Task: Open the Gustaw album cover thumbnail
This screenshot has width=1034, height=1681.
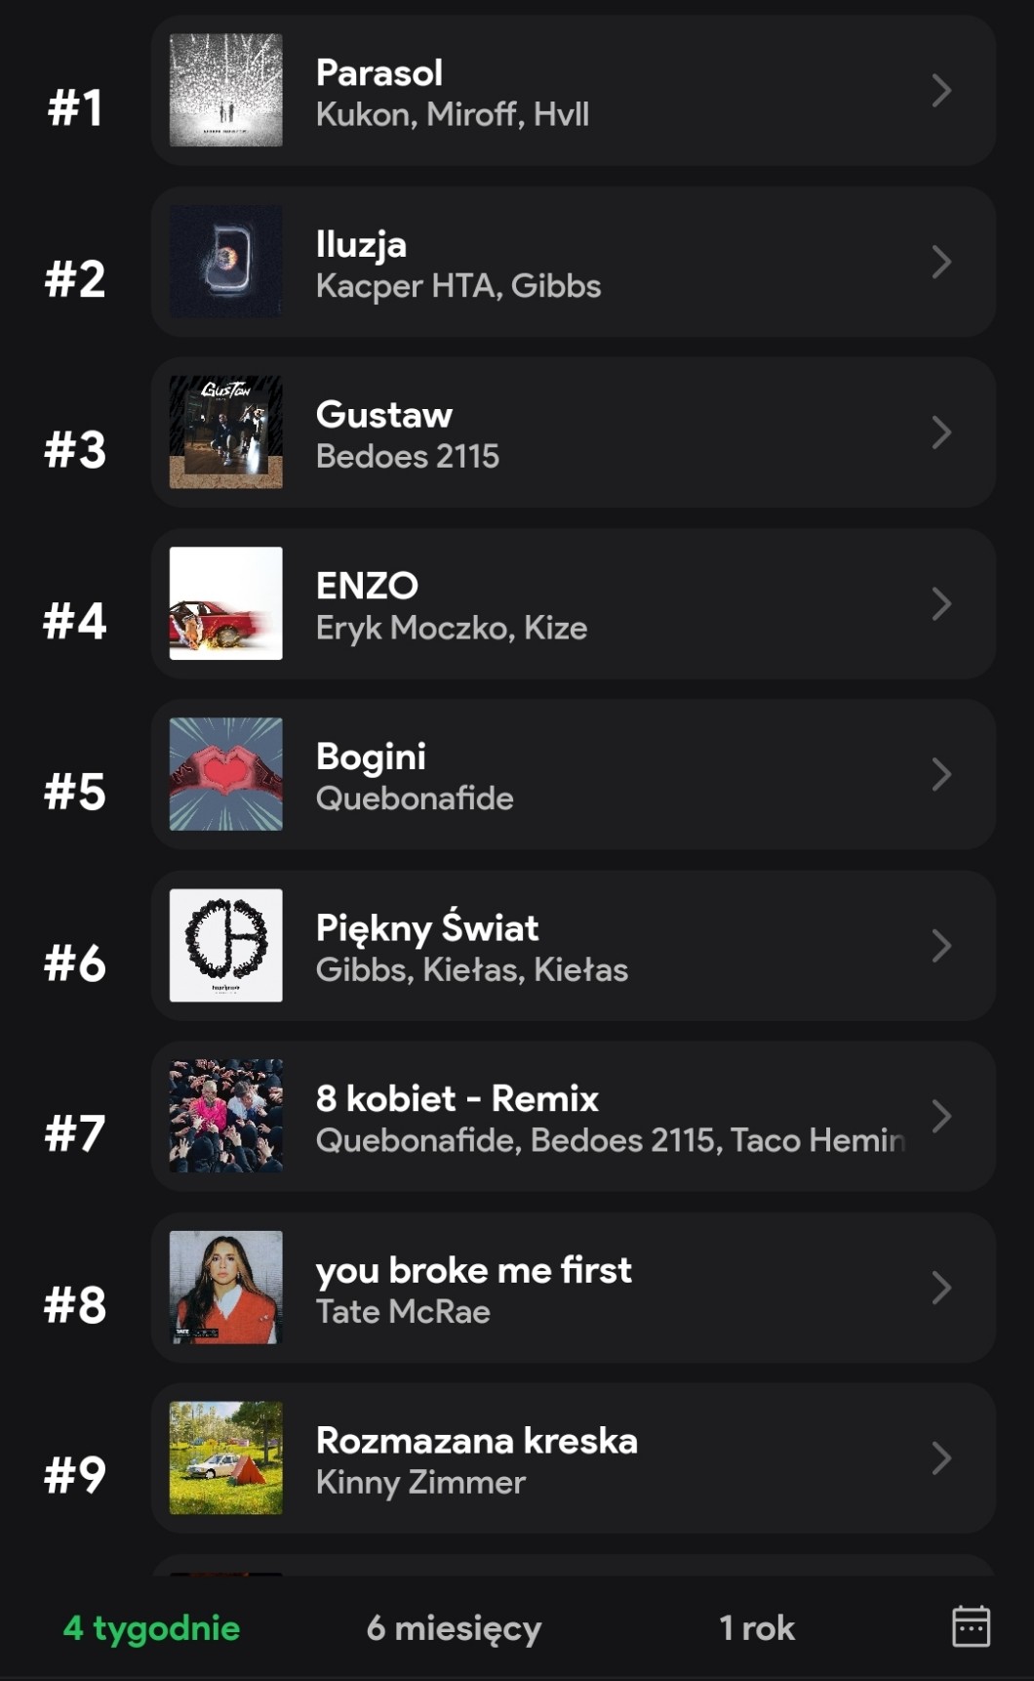Action: pyautogui.click(x=226, y=432)
